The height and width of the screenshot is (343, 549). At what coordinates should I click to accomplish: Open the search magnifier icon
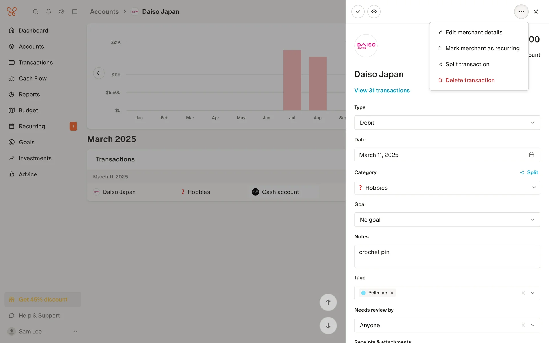coord(35,12)
